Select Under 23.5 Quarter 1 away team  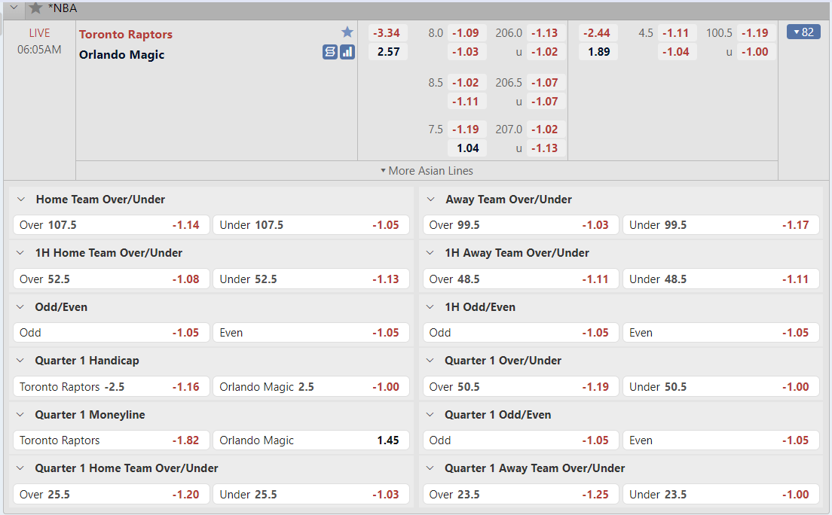point(720,495)
